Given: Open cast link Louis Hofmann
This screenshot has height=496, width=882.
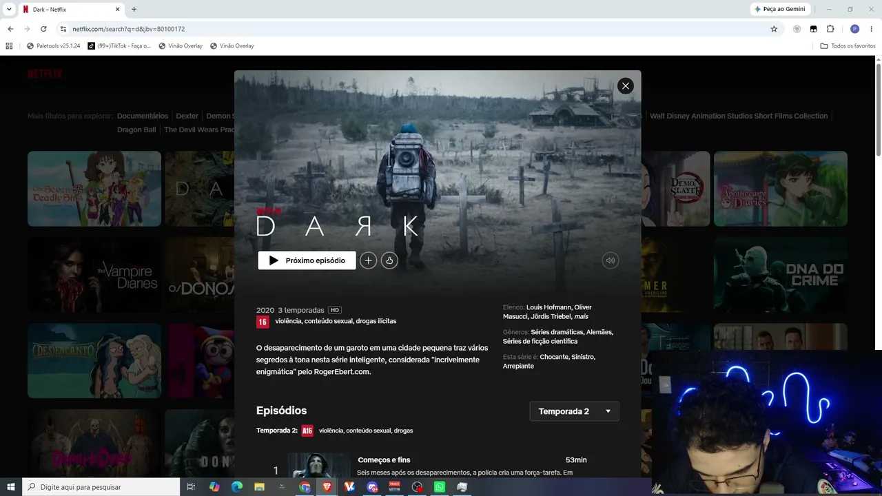Looking at the screenshot, I should (548, 307).
